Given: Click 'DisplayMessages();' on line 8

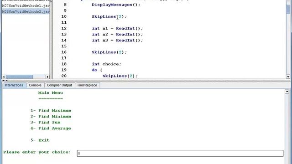Looking at the screenshot, I should coord(116,5).
